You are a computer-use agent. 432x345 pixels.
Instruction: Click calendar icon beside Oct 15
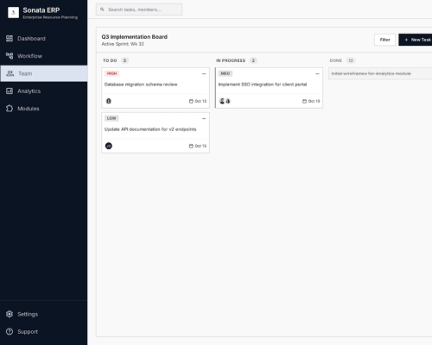pyautogui.click(x=191, y=146)
